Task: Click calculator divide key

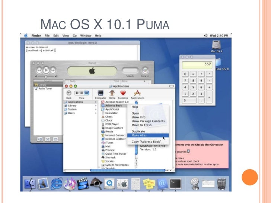Action: click(x=201, y=74)
